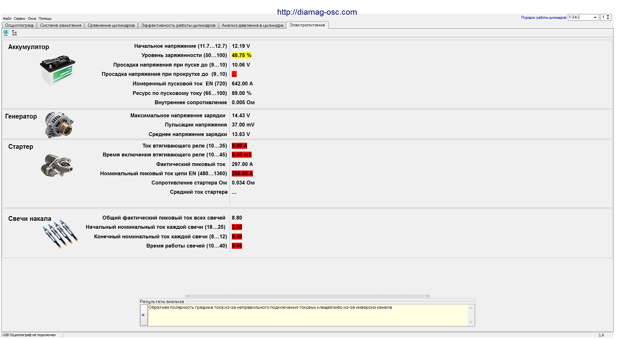Switch to the Сравнение цилиндров tab
Screen dimensions: 618x339
[111, 25]
